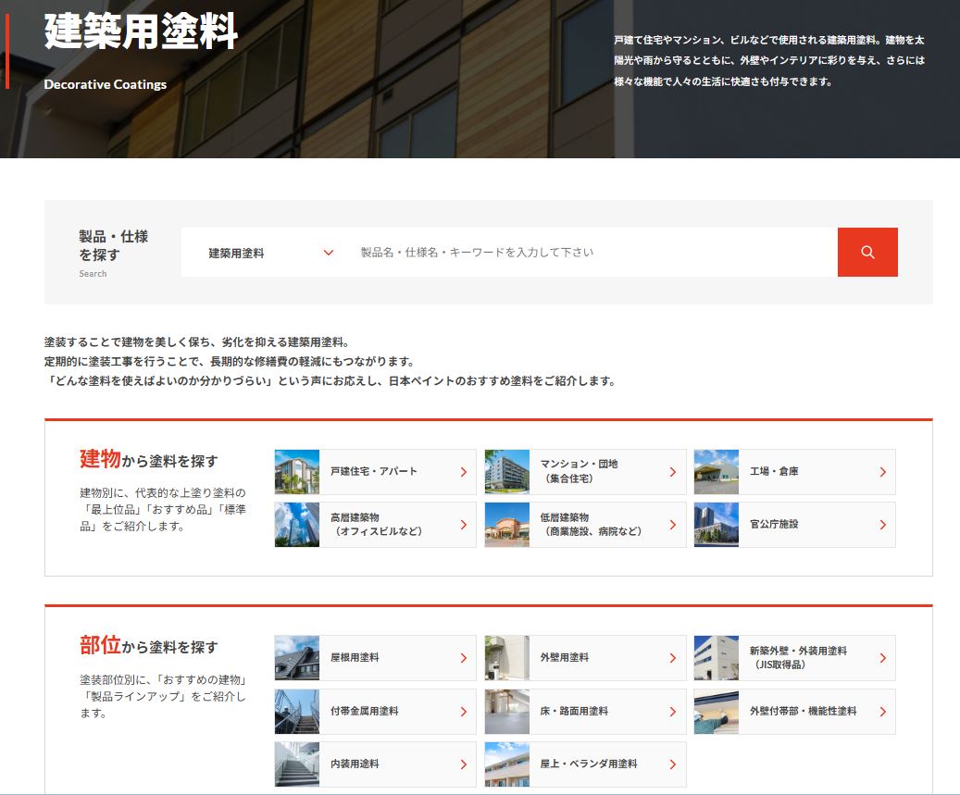This screenshot has height=795, width=960.
Task: Open the 屋根用塗料 category
Action: coord(375,658)
